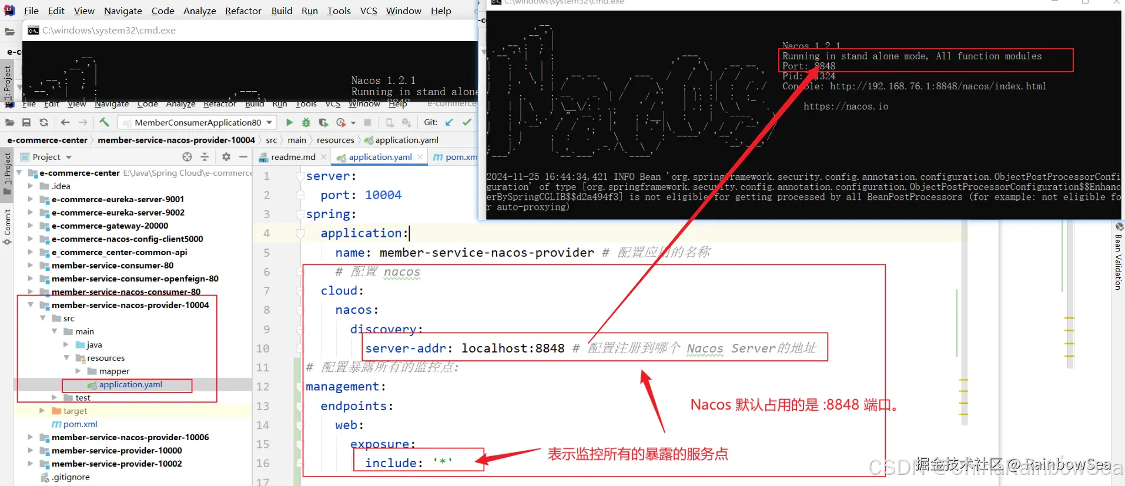This screenshot has height=486, width=1125.
Task: Click the 'https://nacos.io' text in the cmd window
Action: pos(846,106)
